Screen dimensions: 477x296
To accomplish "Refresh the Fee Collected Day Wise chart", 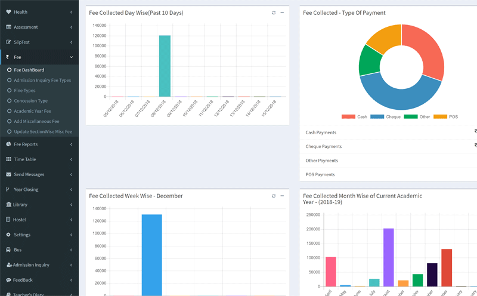I will pyautogui.click(x=274, y=13).
